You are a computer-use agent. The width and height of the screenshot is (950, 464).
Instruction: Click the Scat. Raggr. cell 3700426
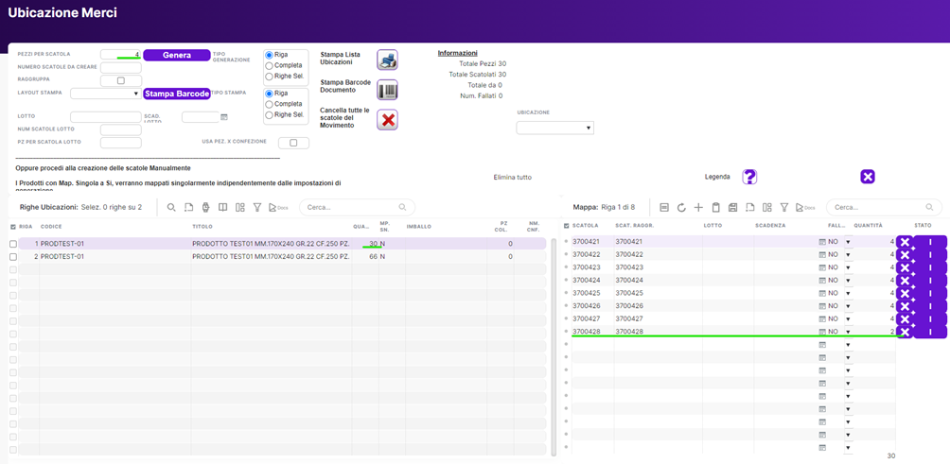658,306
